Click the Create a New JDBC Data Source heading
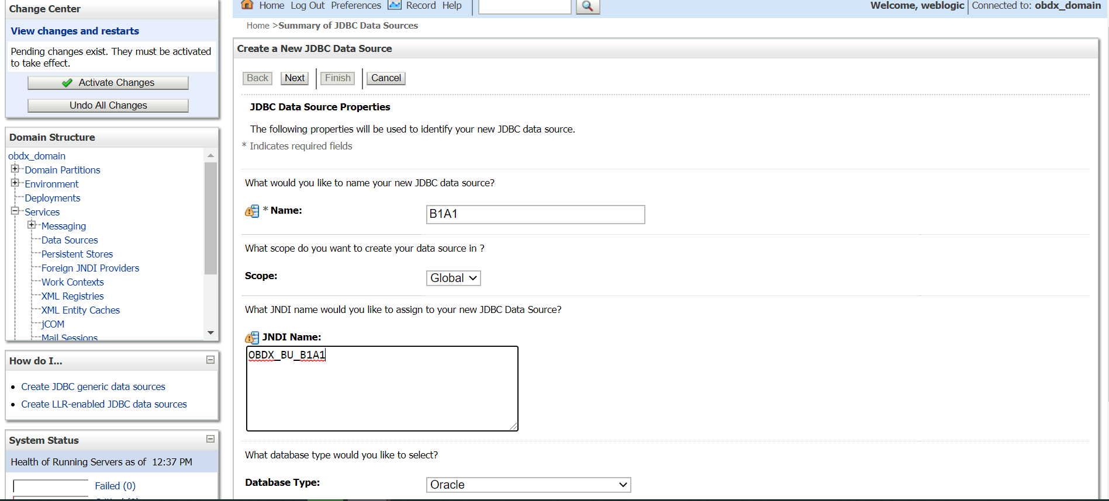The height and width of the screenshot is (501, 1109). pos(315,48)
